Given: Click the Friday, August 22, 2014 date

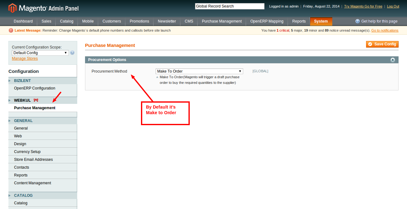Looking at the screenshot, I should coord(321,6).
